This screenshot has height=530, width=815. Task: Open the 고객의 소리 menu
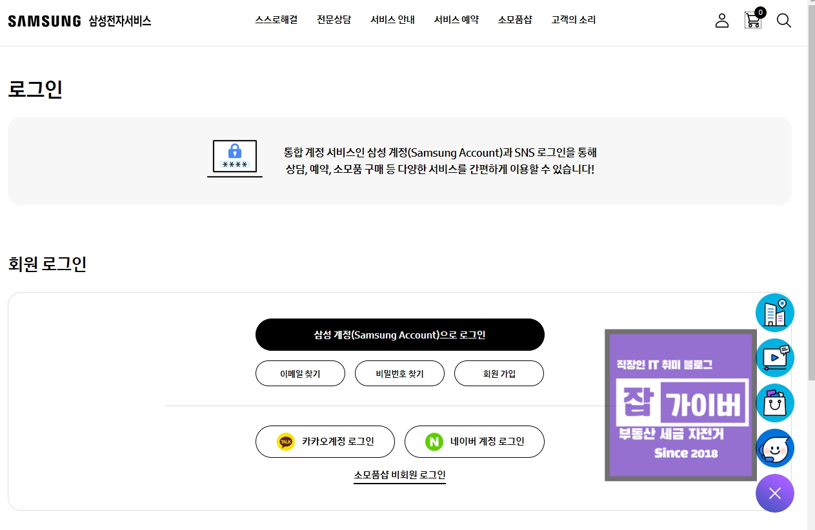click(x=574, y=20)
